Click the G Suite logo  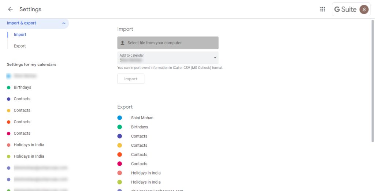(345, 10)
